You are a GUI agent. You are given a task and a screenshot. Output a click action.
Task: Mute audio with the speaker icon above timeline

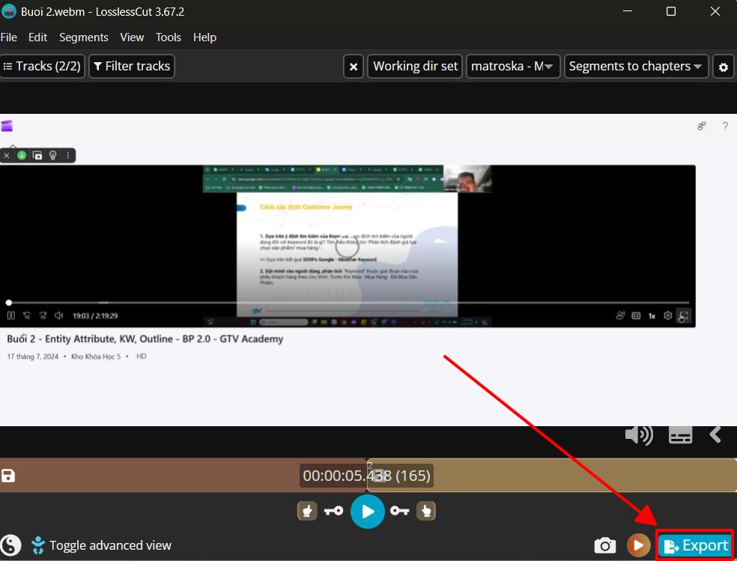coord(639,435)
